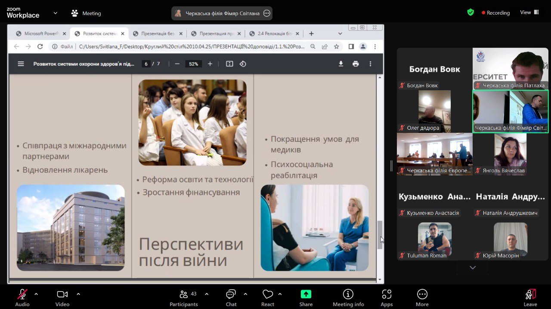Open the Zoom Workplace dropdown chevron
The width and height of the screenshot is (551, 309).
[55, 13]
